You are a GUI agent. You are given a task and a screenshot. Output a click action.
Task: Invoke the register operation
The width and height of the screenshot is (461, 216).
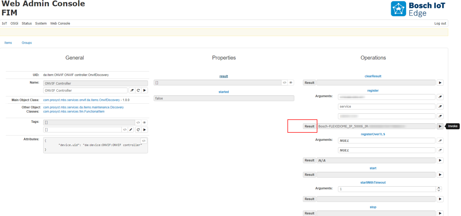click(440, 126)
